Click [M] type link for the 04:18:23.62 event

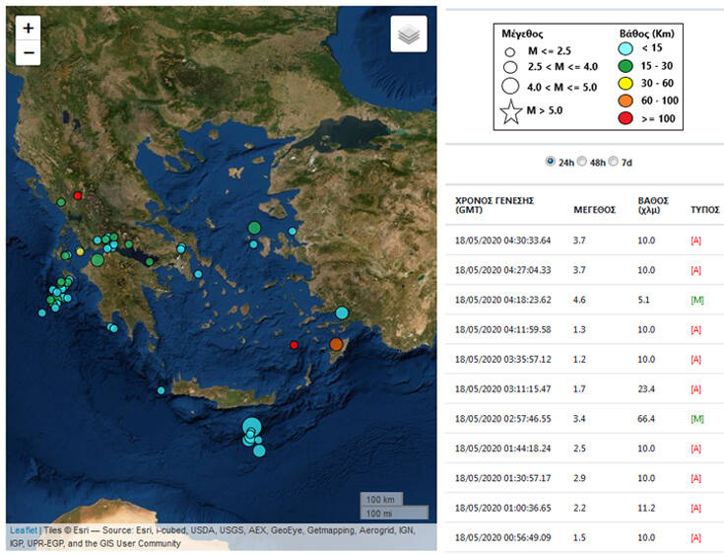coord(696,300)
